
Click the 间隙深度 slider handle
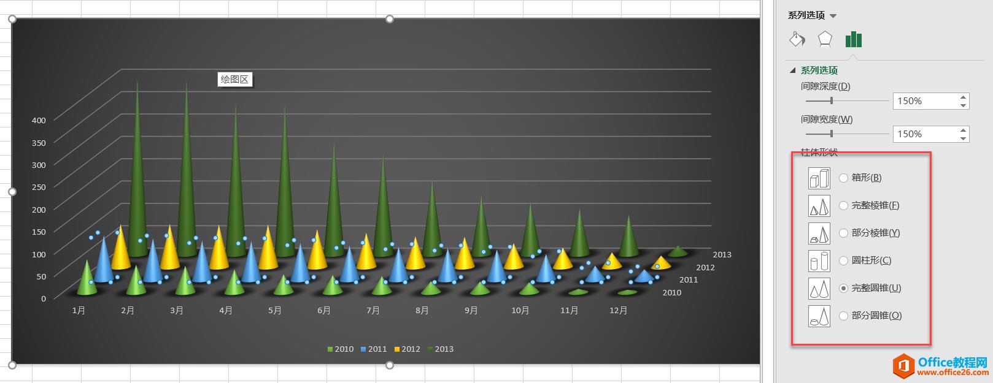(832, 100)
